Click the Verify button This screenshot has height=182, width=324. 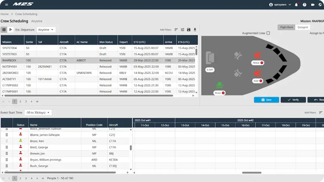pyautogui.click(x=293, y=100)
